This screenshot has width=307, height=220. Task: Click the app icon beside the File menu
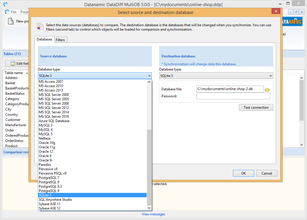point(7,12)
